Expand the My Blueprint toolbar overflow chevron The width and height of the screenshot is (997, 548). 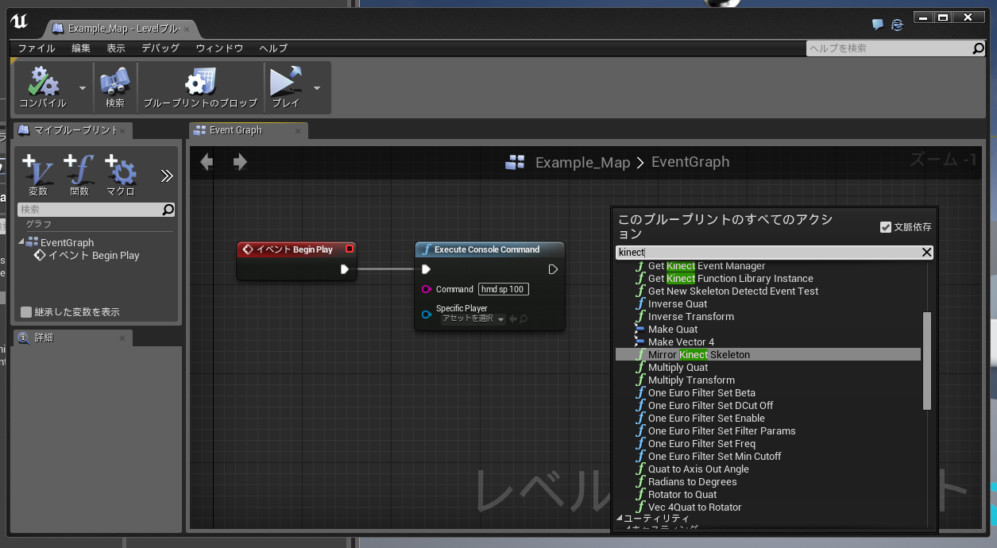pyautogui.click(x=167, y=176)
